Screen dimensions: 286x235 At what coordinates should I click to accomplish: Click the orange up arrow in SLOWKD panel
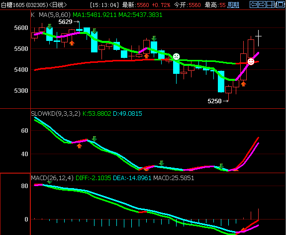click(x=79, y=146)
